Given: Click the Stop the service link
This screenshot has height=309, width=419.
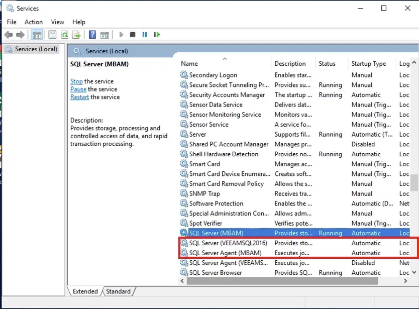Looking at the screenshot, I should [x=76, y=81].
